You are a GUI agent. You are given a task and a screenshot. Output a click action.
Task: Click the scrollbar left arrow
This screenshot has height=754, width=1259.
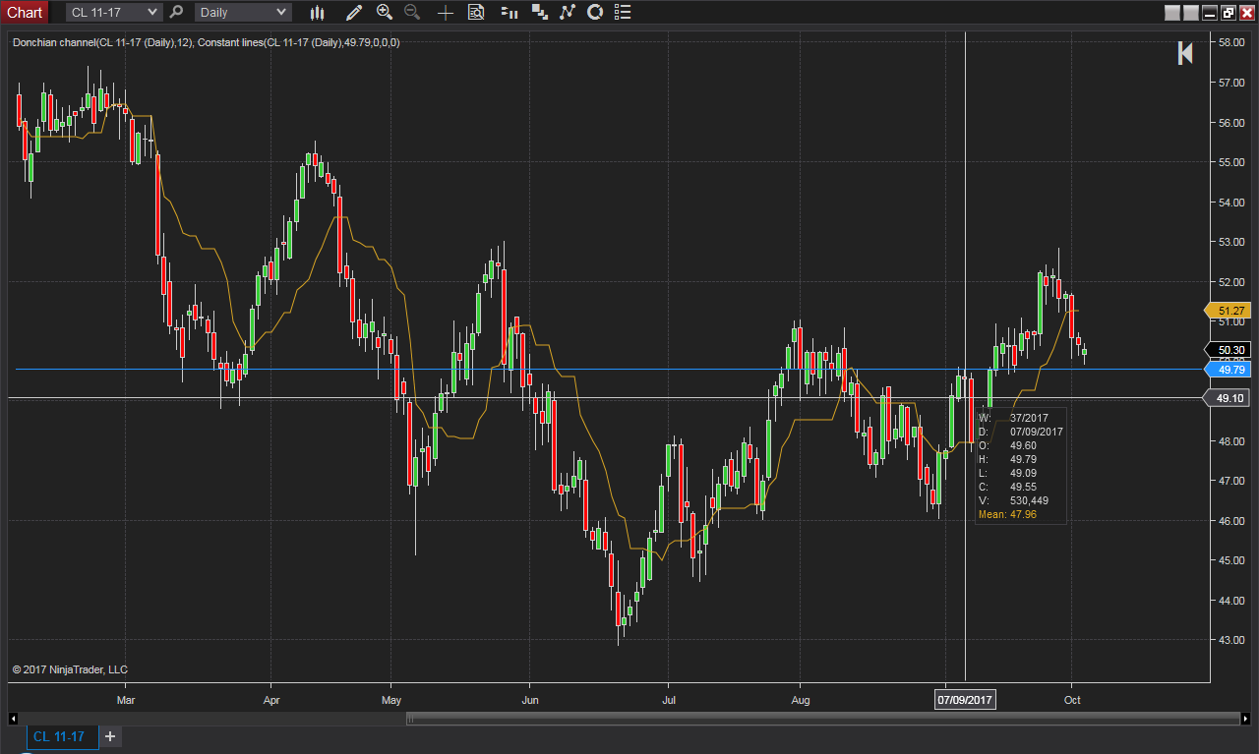14,719
